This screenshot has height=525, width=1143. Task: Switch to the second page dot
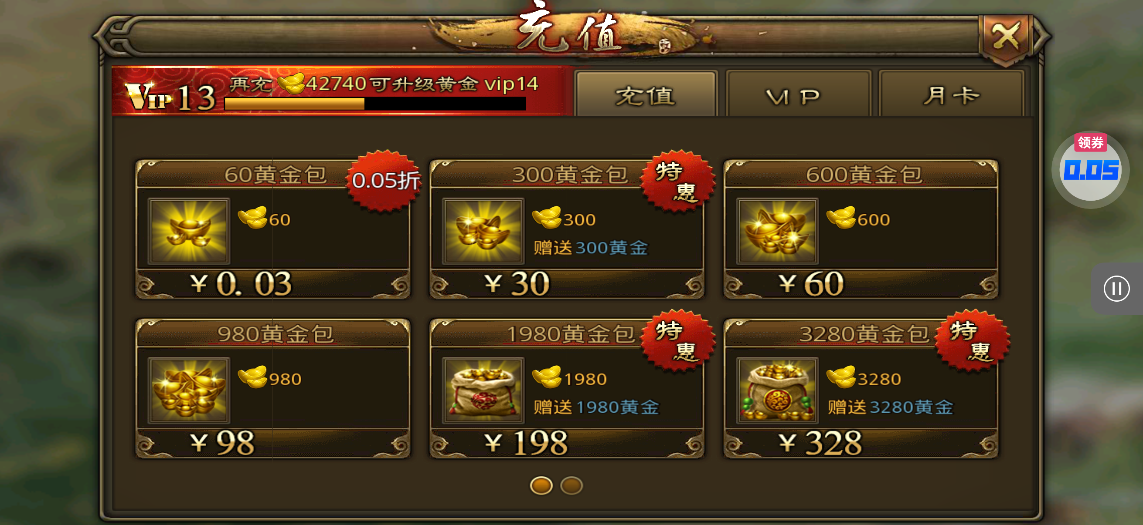tap(571, 485)
